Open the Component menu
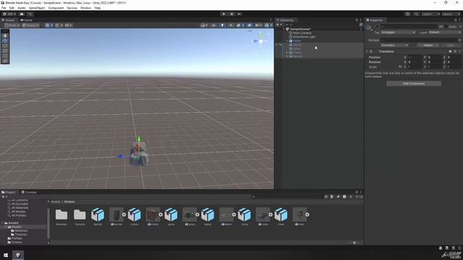 [56, 8]
